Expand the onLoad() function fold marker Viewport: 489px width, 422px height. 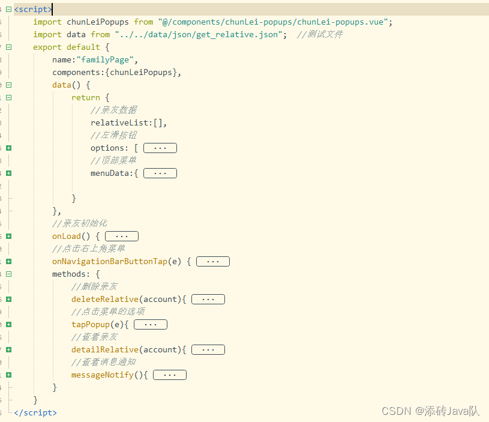pos(9,236)
